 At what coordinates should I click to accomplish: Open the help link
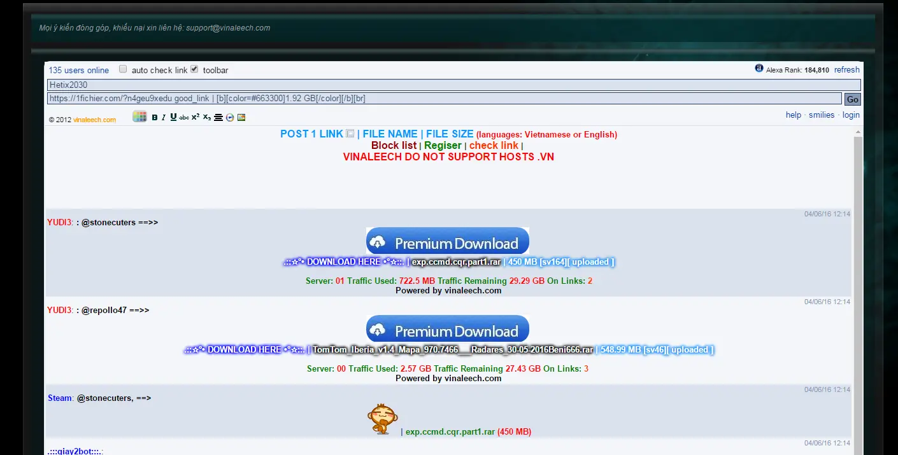[794, 115]
